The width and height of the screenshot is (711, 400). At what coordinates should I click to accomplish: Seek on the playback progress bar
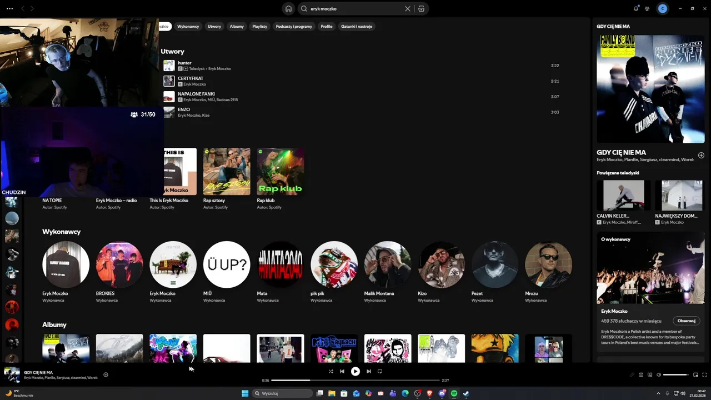point(355,381)
